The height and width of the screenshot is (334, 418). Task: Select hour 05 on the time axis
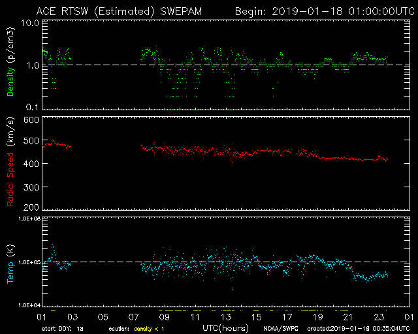(x=103, y=316)
